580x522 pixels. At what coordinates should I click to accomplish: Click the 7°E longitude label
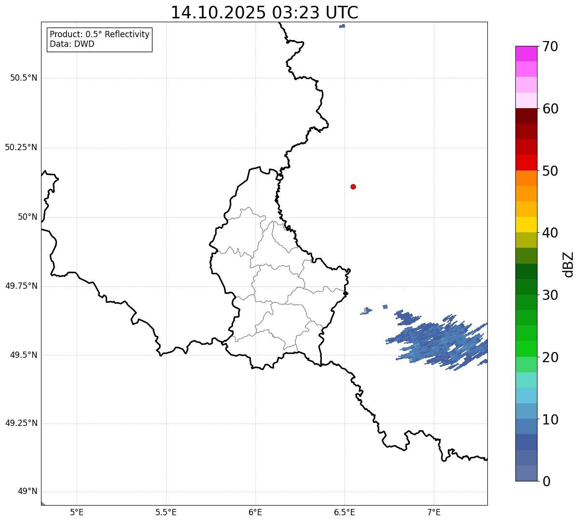coord(434,512)
